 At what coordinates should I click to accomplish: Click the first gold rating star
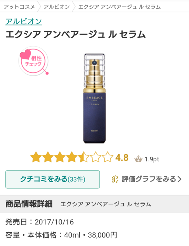click(x=36, y=157)
